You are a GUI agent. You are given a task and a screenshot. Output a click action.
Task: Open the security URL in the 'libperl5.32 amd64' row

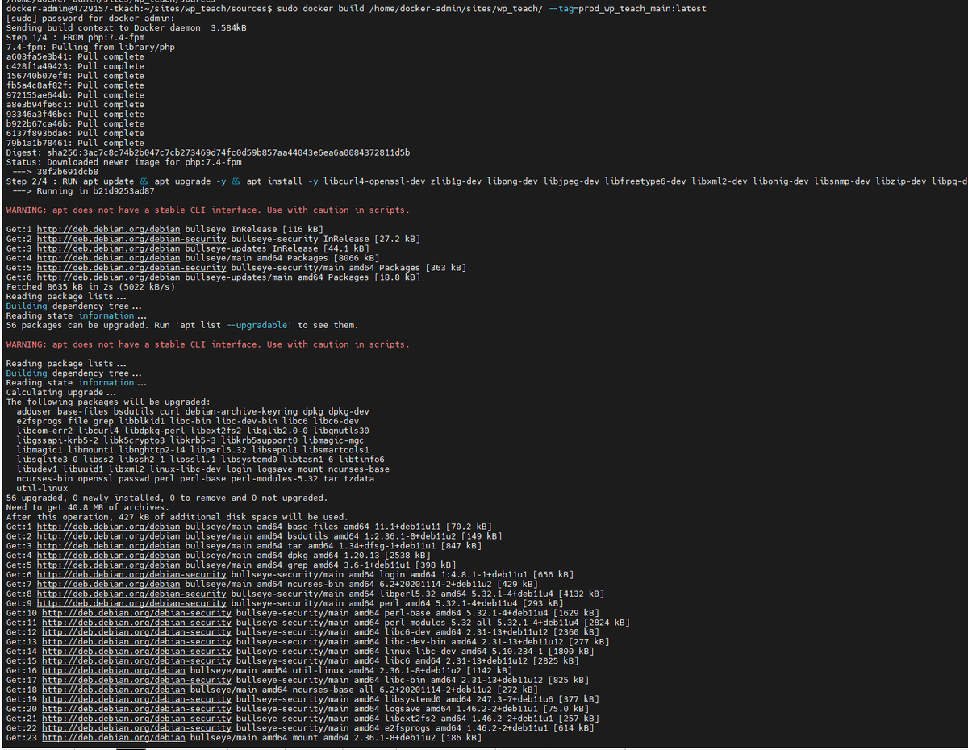click(131, 594)
